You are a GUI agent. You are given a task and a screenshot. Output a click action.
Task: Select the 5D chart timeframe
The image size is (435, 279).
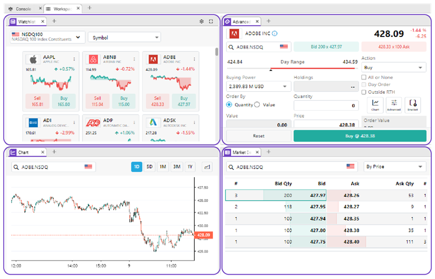(x=150, y=167)
